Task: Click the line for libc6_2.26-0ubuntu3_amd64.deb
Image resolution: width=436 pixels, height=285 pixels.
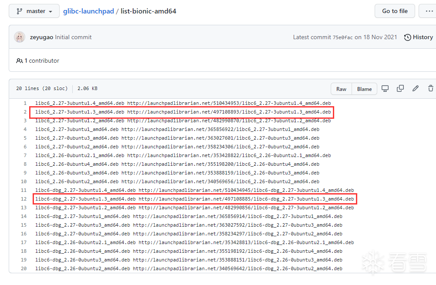Action: [177, 173]
